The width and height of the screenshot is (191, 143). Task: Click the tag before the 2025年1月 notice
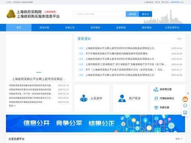(81, 75)
